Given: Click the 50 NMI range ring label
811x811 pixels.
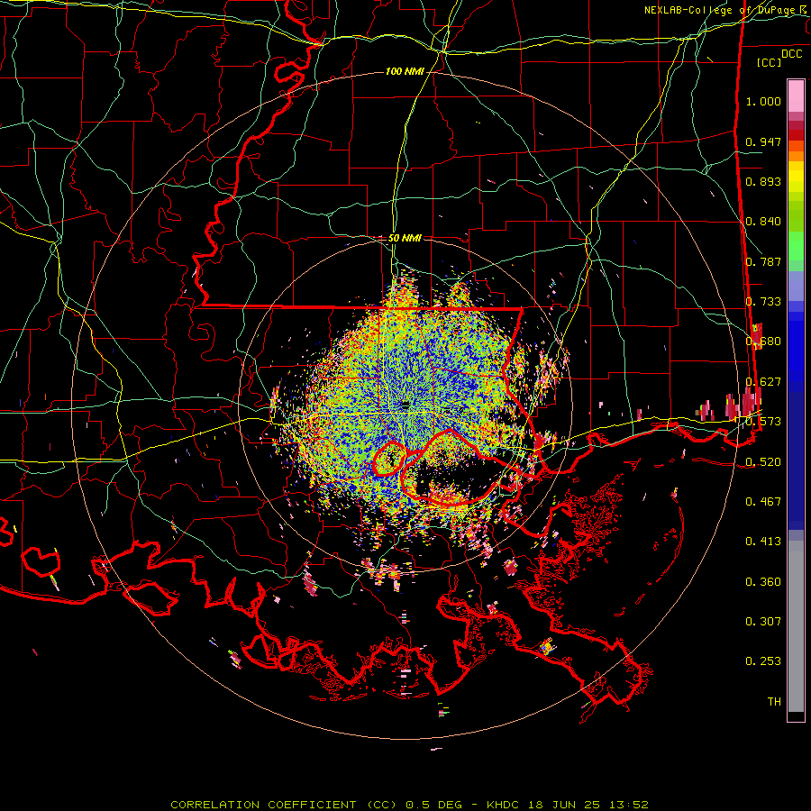Looking at the screenshot, I should click(405, 238).
